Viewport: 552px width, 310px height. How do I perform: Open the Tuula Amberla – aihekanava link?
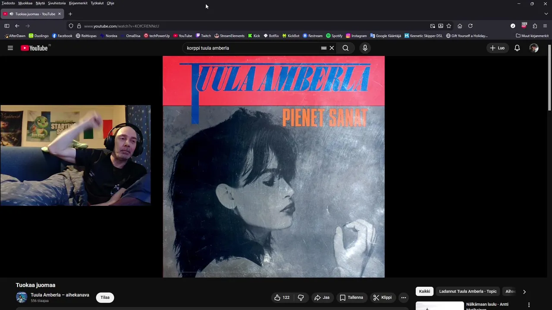pyautogui.click(x=60, y=295)
